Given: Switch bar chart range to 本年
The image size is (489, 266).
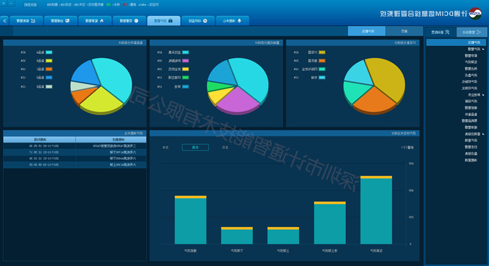Looking at the screenshot, I should pos(166,147).
